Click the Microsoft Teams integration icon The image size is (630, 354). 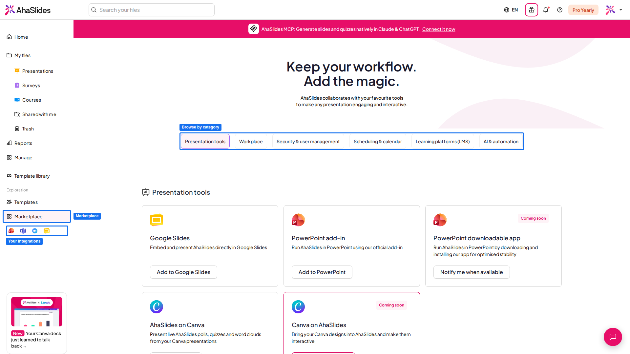point(23,231)
